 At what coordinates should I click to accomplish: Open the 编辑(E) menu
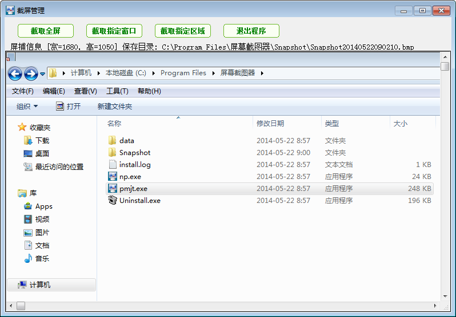coord(54,91)
